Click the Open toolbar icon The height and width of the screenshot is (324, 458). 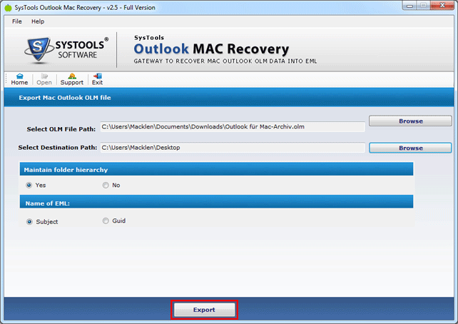[x=44, y=79]
